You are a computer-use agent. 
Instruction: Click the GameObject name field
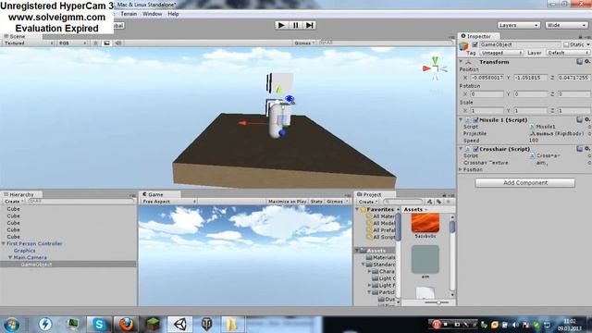pyautogui.click(x=520, y=45)
